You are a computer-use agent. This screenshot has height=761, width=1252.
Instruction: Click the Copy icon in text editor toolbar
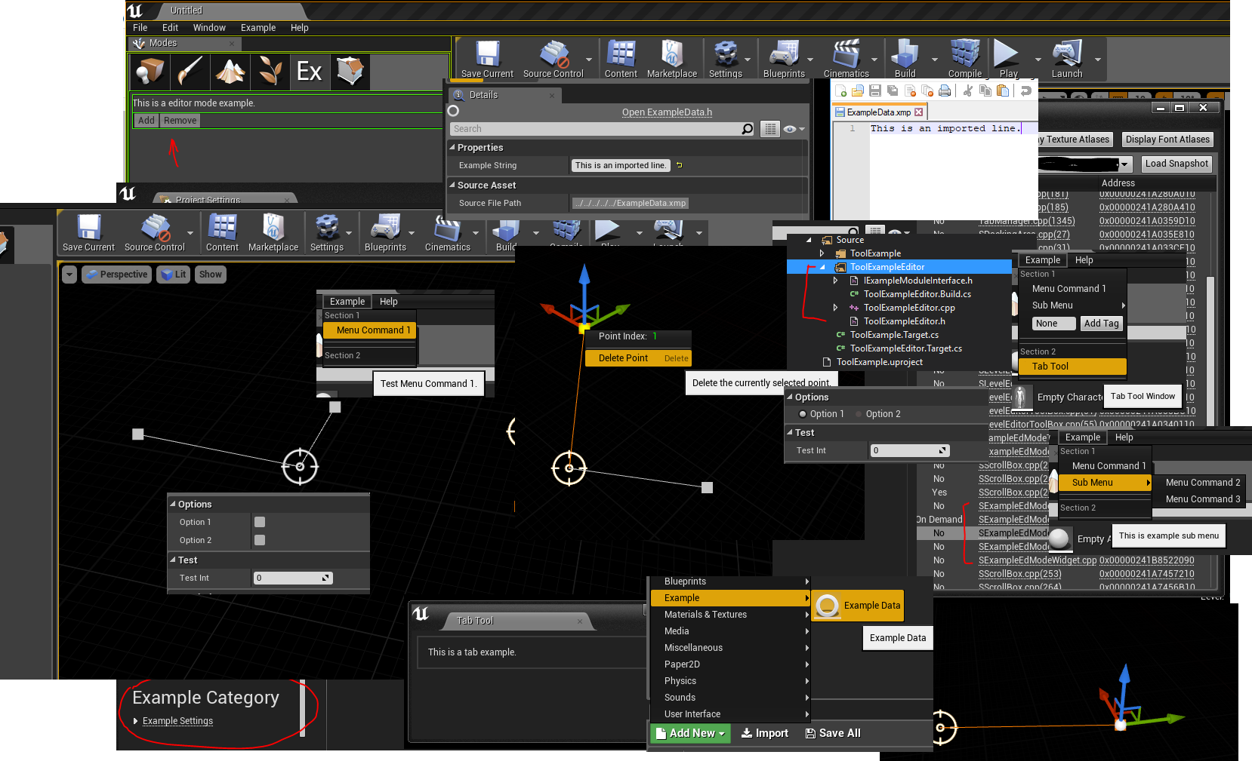click(x=985, y=91)
